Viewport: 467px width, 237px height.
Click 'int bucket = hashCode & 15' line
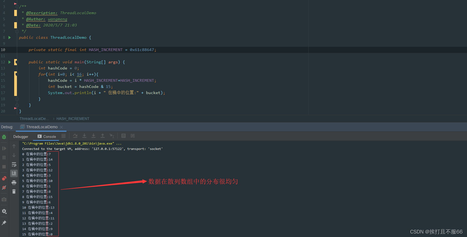80,87
